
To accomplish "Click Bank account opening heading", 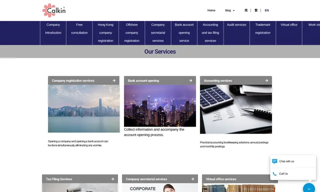I will (x=143, y=80).
